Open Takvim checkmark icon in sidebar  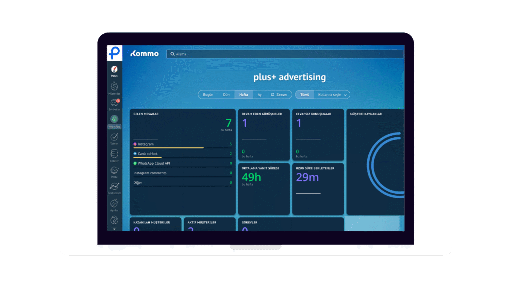coord(114,137)
